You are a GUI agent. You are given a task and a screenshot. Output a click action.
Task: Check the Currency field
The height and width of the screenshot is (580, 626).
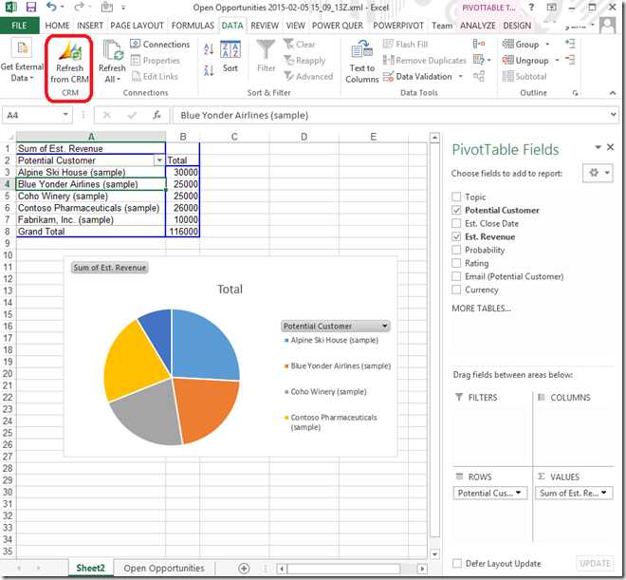pos(456,290)
